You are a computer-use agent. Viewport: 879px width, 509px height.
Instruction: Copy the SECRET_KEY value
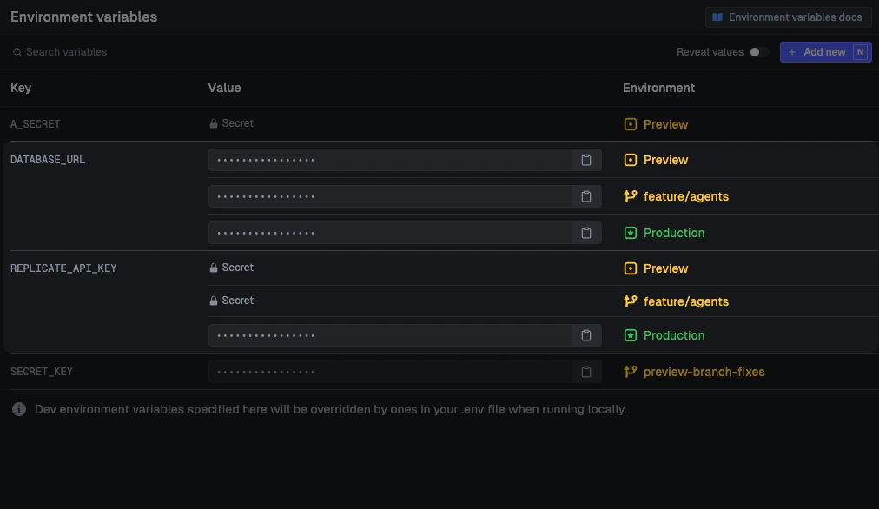click(586, 371)
